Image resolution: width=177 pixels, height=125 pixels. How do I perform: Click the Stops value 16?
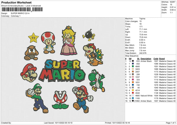pyautogui.click(x=140, y=24)
